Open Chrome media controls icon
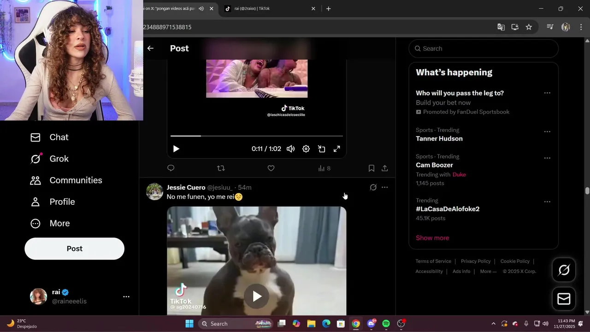590x332 pixels. pos(550,27)
